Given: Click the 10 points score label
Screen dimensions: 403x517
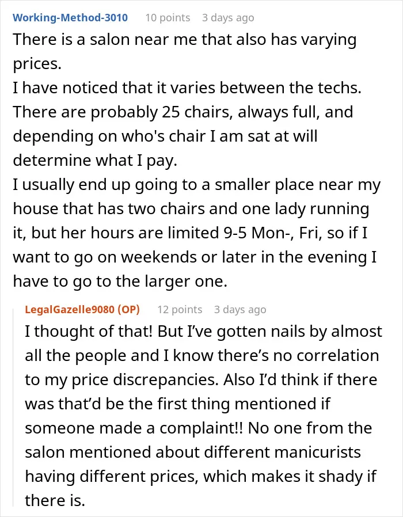Looking at the screenshot, I should click(x=168, y=17).
